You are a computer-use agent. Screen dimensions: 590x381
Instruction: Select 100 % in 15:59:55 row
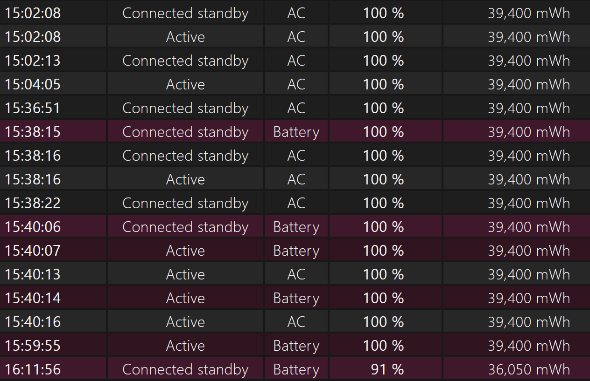coord(384,346)
